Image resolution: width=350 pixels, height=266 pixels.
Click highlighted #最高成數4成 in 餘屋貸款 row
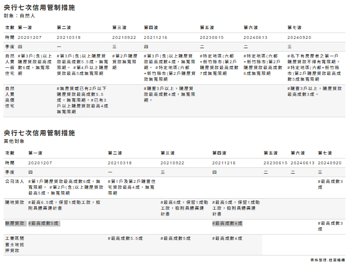[x=227, y=224]
